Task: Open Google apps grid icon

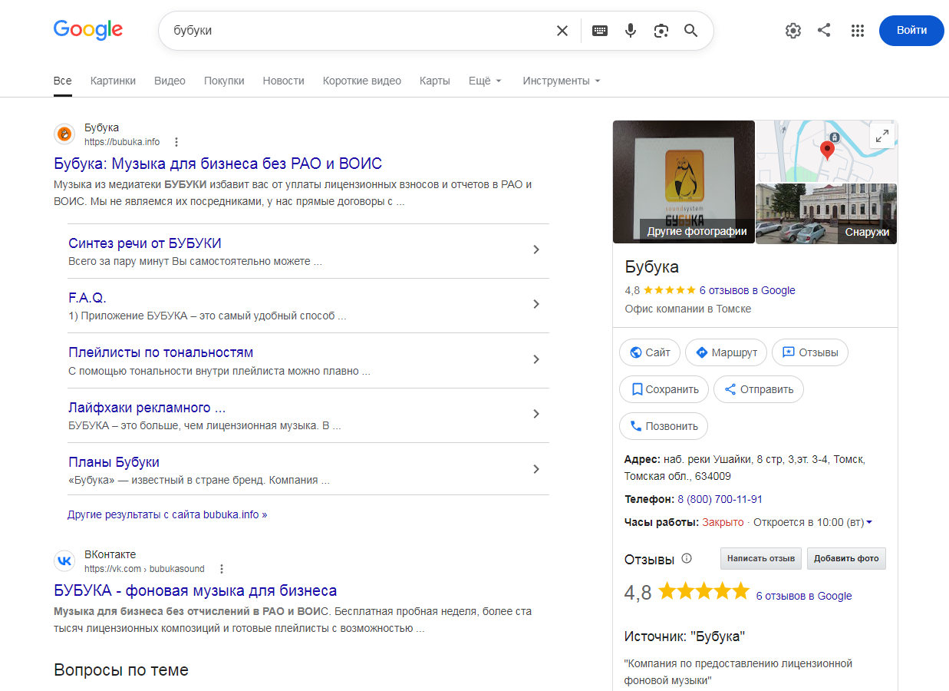Action: tap(858, 31)
